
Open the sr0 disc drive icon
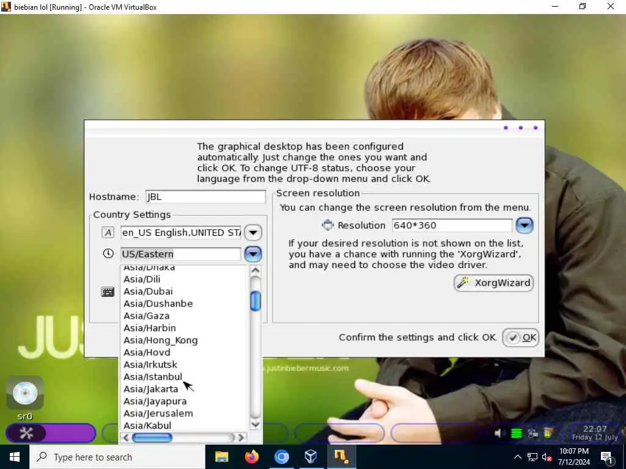pos(24,393)
